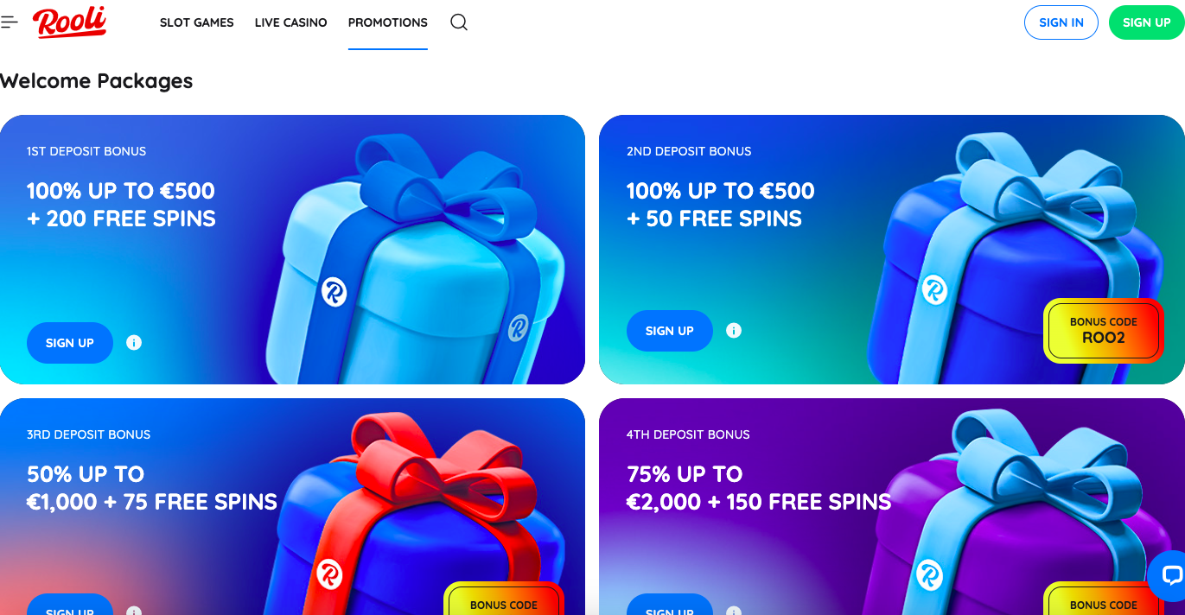Screen dimensions: 1185x615
Task: Click the Rooli logo
Action: 70,22
